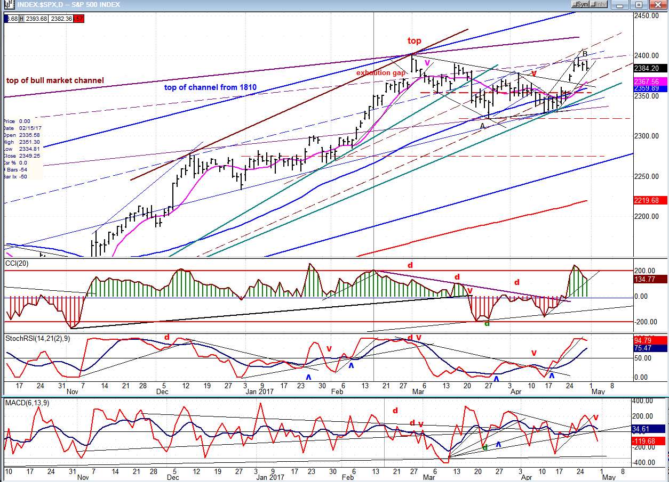Click the chart window icon in title bar

click(x=7, y=4)
